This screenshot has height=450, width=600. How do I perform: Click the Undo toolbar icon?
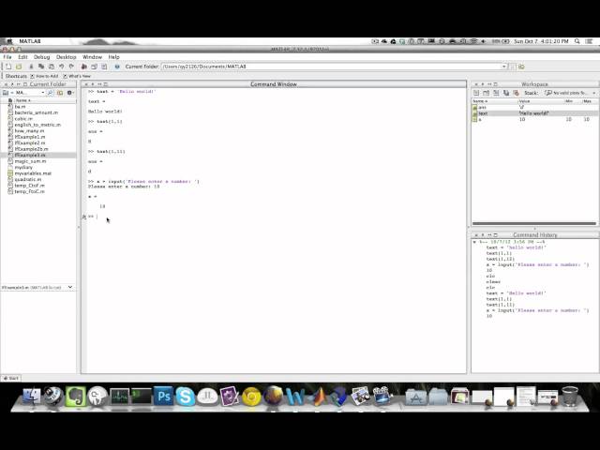click(x=61, y=67)
